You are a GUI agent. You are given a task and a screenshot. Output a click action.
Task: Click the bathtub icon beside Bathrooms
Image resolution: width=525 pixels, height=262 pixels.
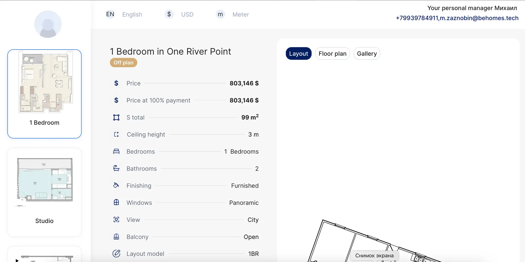click(x=116, y=168)
